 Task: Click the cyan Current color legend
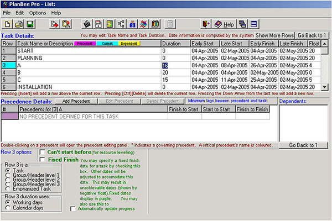pyautogui.click(x=107, y=44)
